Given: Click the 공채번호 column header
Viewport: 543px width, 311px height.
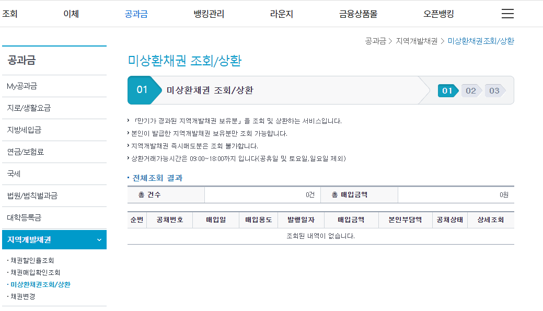Looking at the screenshot, I should click(170, 220).
